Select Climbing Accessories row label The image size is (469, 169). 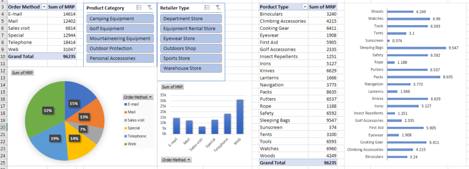(x=284, y=21)
